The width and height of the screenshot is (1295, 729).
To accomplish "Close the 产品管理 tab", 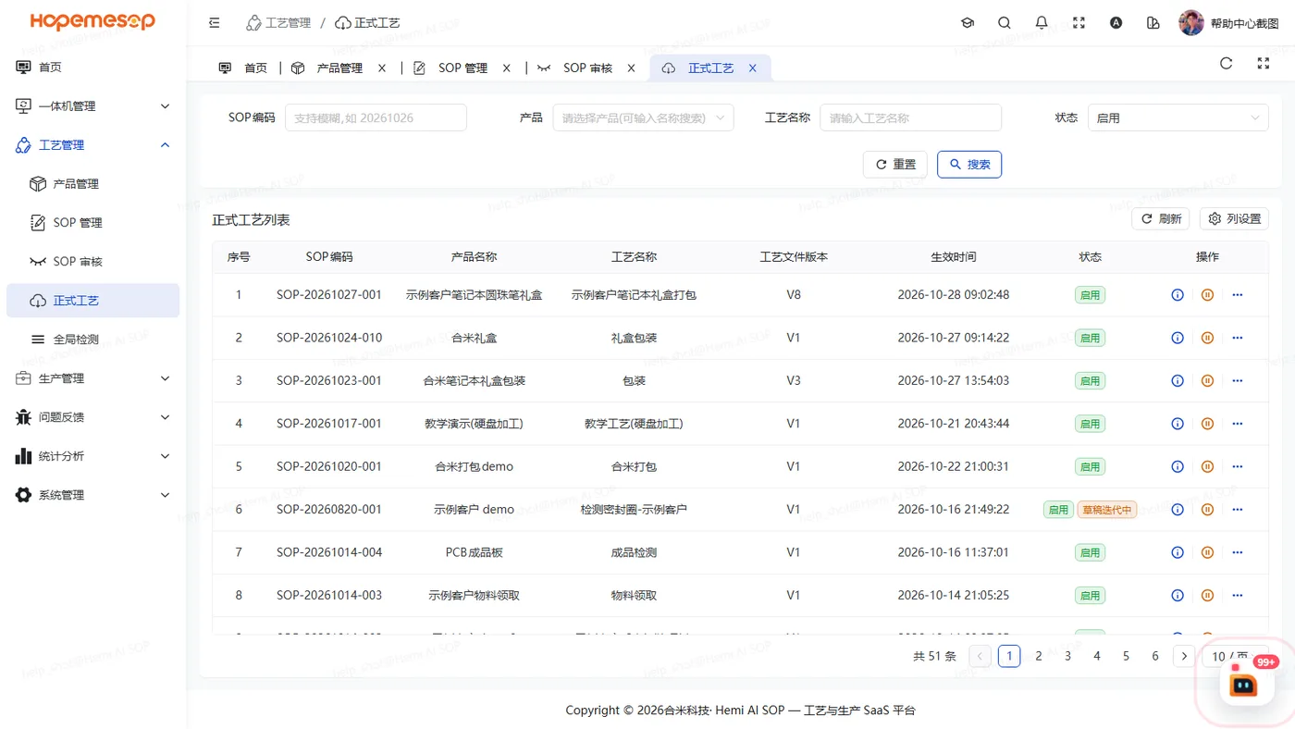I will point(382,68).
